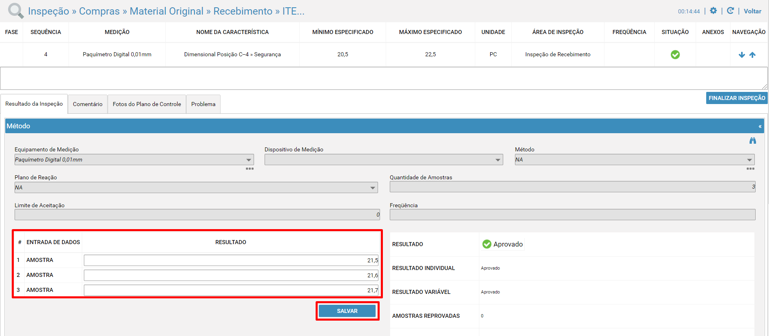Click the refresh icon beside Voltar
The image size is (769, 336).
tap(731, 11)
